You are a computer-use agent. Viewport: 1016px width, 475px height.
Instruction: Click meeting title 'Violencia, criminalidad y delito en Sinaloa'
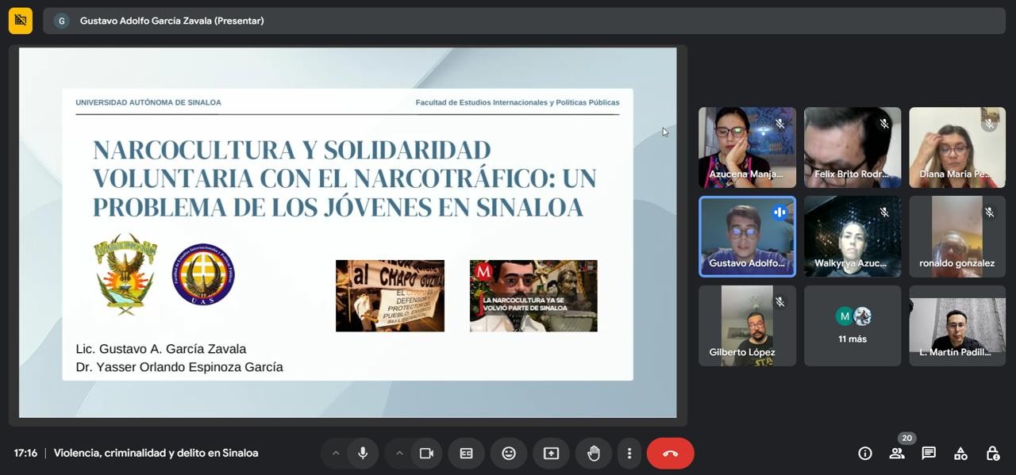(x=156, y=454)
